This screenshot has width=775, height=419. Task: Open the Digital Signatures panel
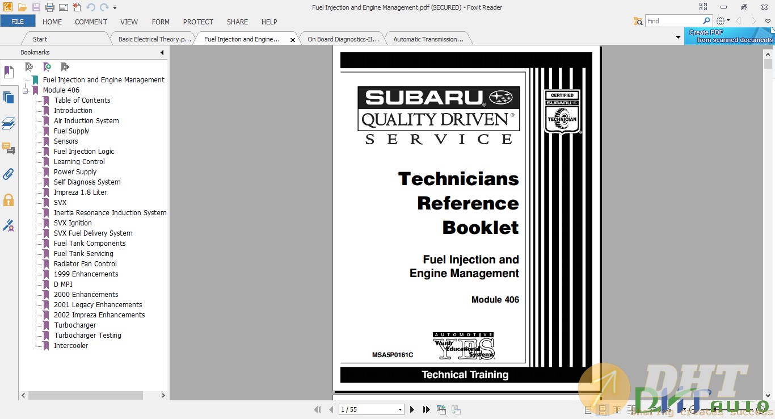pos(9,225)
